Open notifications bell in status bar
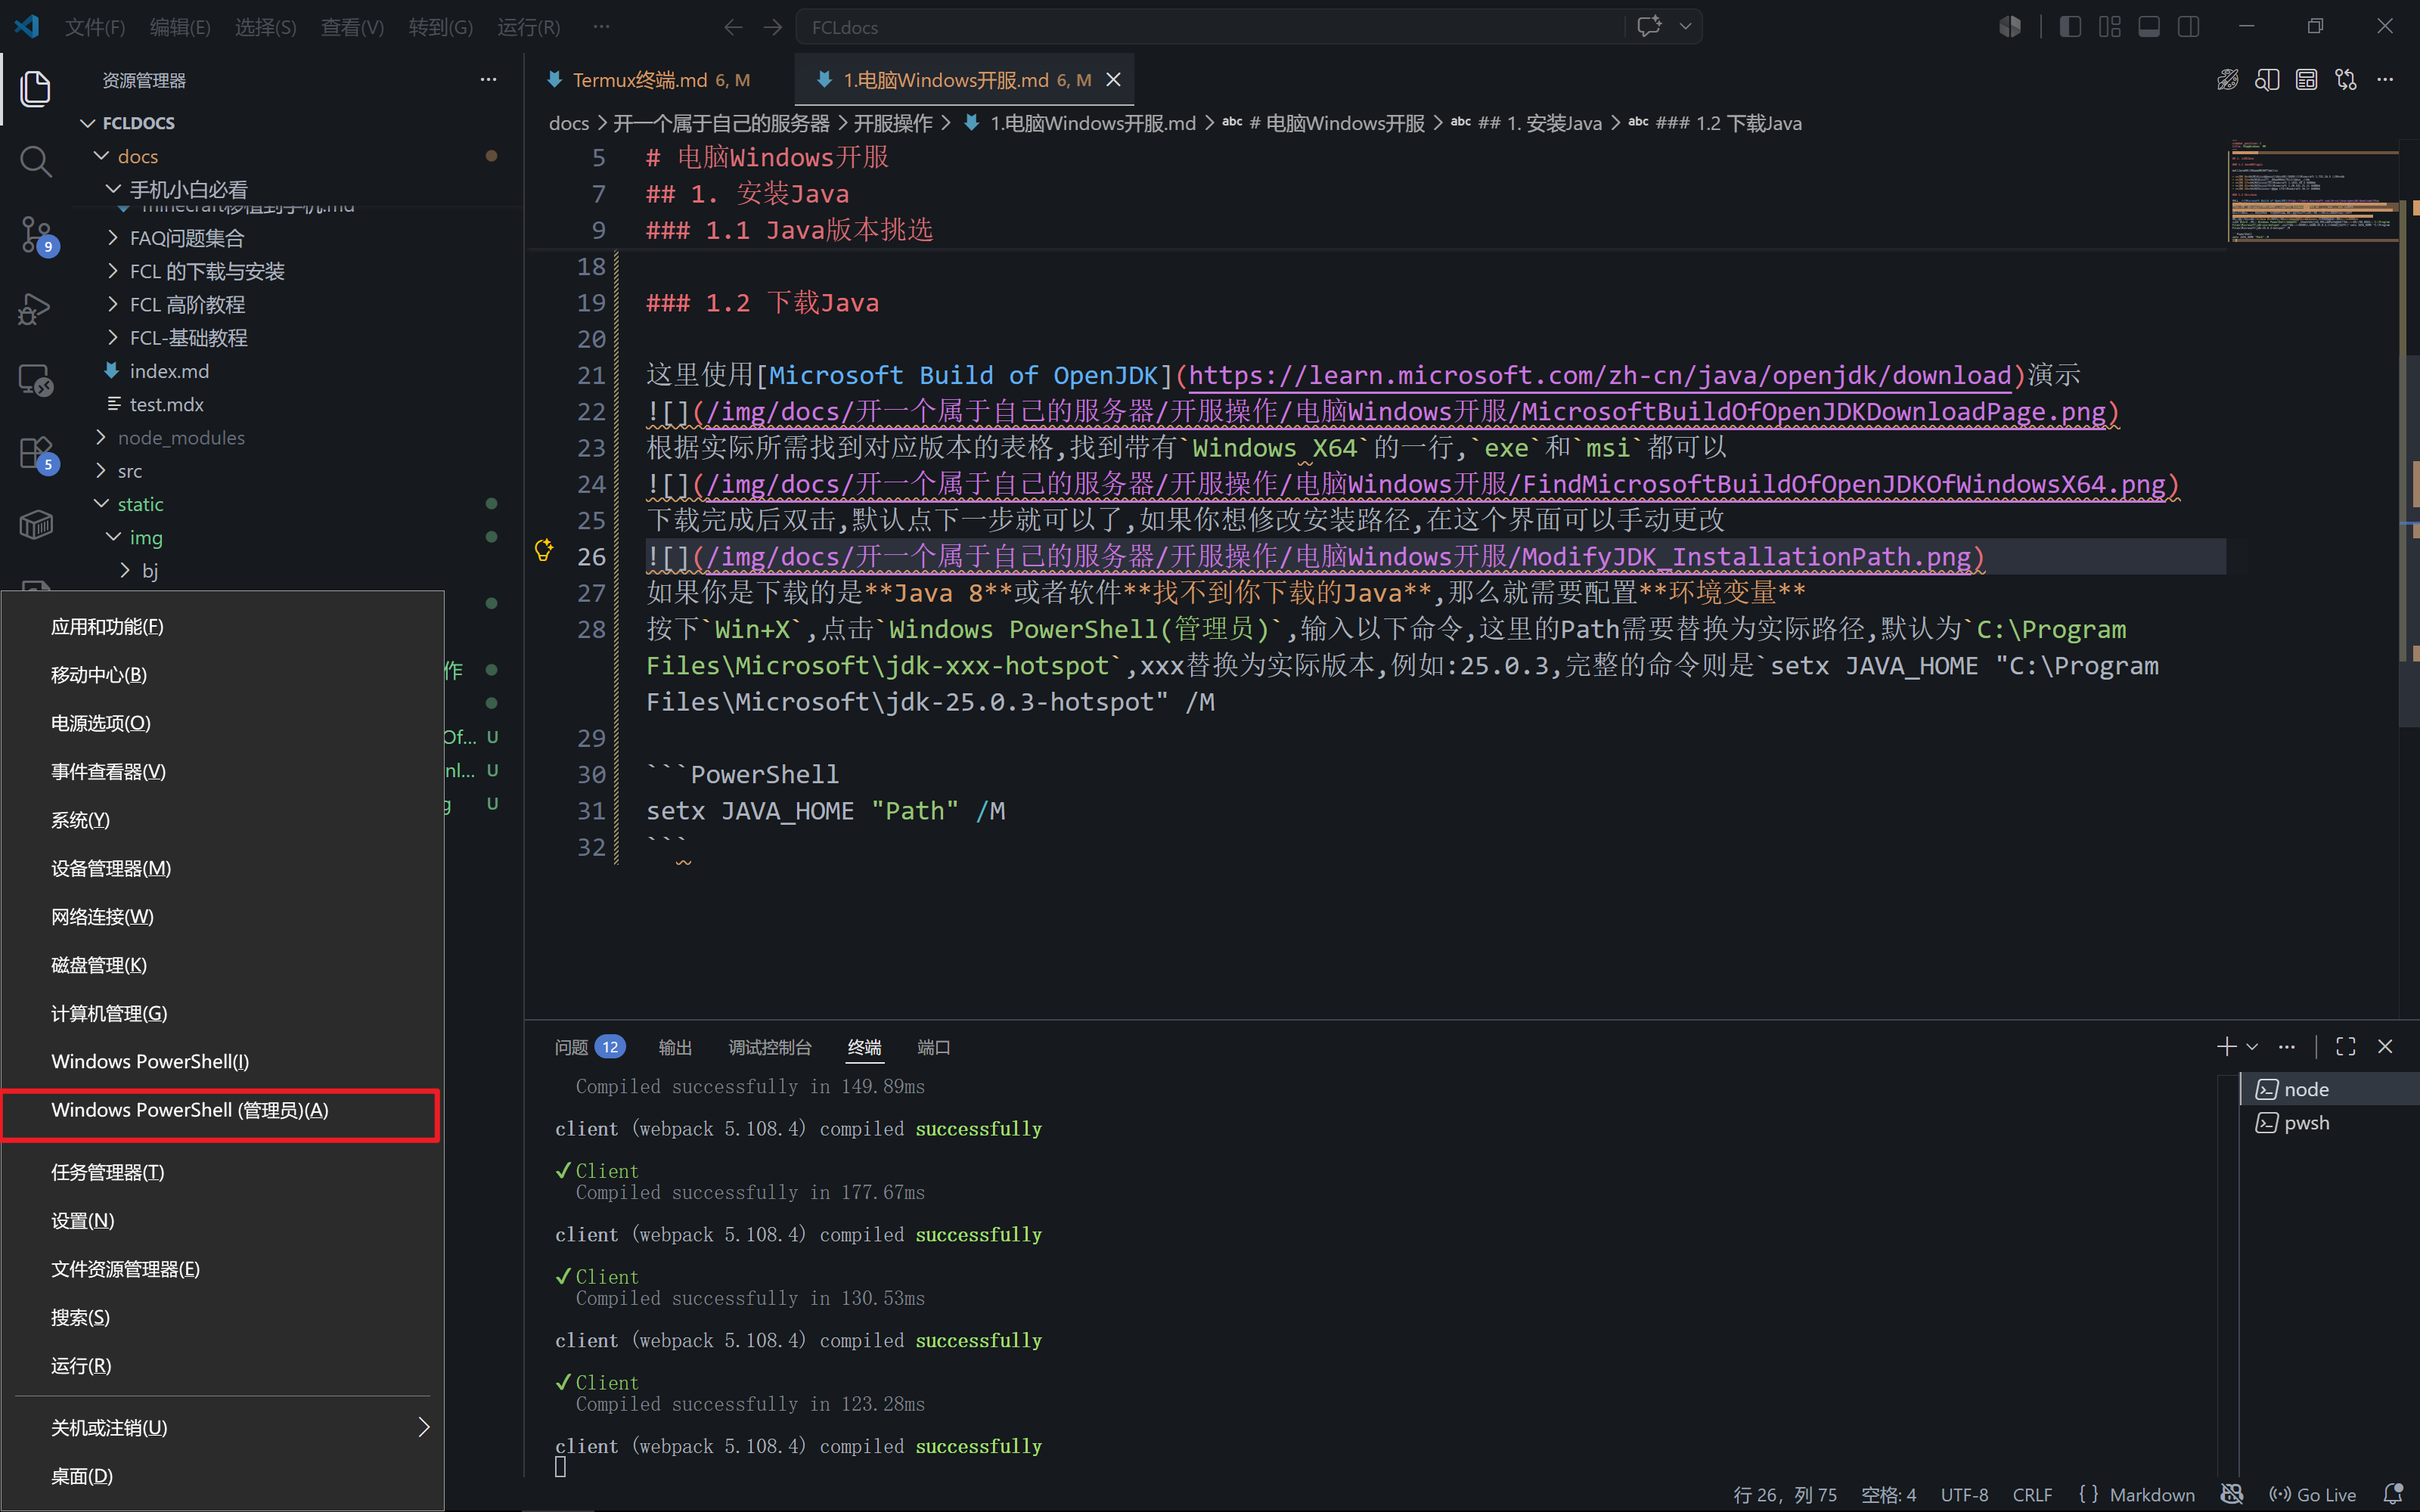The image size is (2420, 1512). point(2394,1494)
